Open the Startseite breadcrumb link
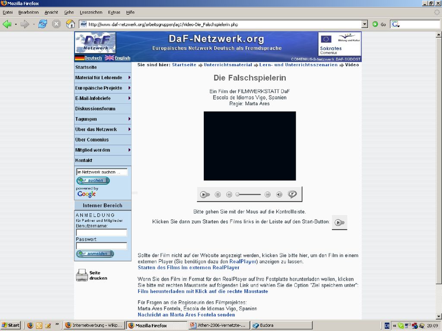Image resolution: width=442 pixels, height=331 pixels. pyautogui.click(x=184, y=65)
